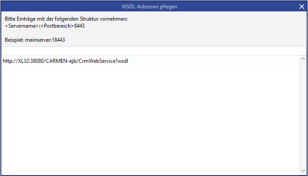The width and height of the screenshot is (308, 176).
Task: Click the title bar text WSDL-Adressen pflegen
Action: pyautogui.click(x=149, y=7)
